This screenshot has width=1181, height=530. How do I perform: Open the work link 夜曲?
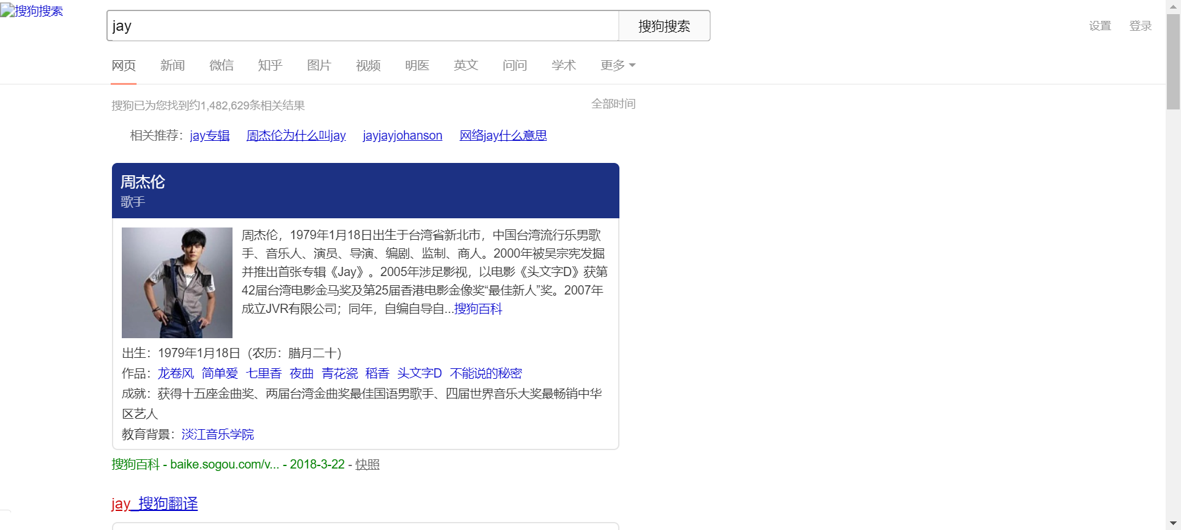pos(301,373)
